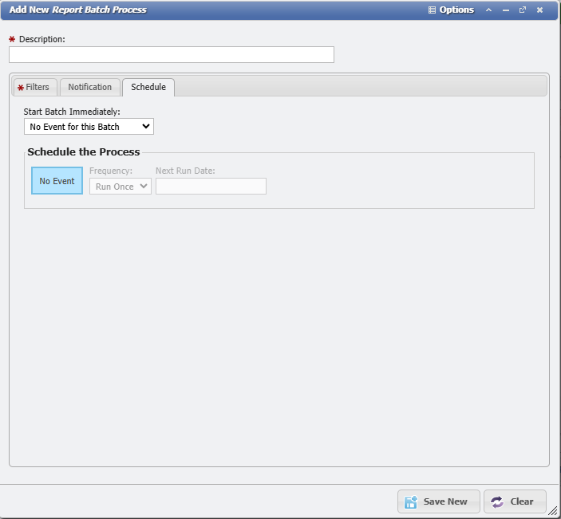Open the Options menu in title bar
This screenshot has height=519, width=561.
[456, 10]
